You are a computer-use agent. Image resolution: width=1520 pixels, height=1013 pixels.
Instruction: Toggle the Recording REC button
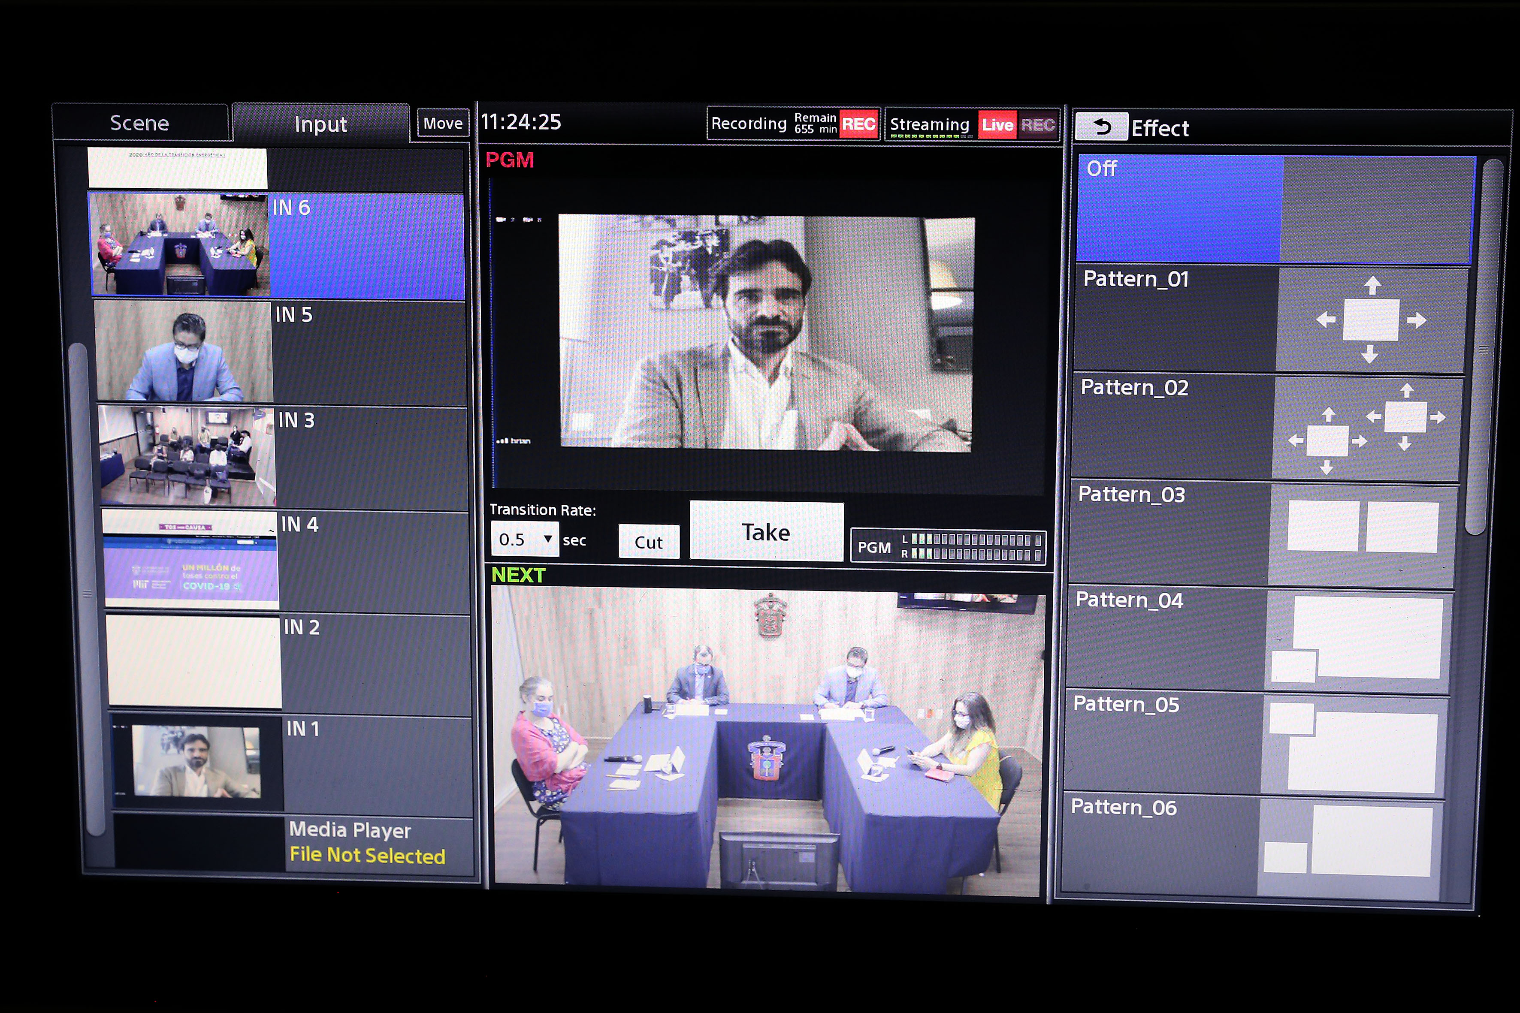coord(858,124)
